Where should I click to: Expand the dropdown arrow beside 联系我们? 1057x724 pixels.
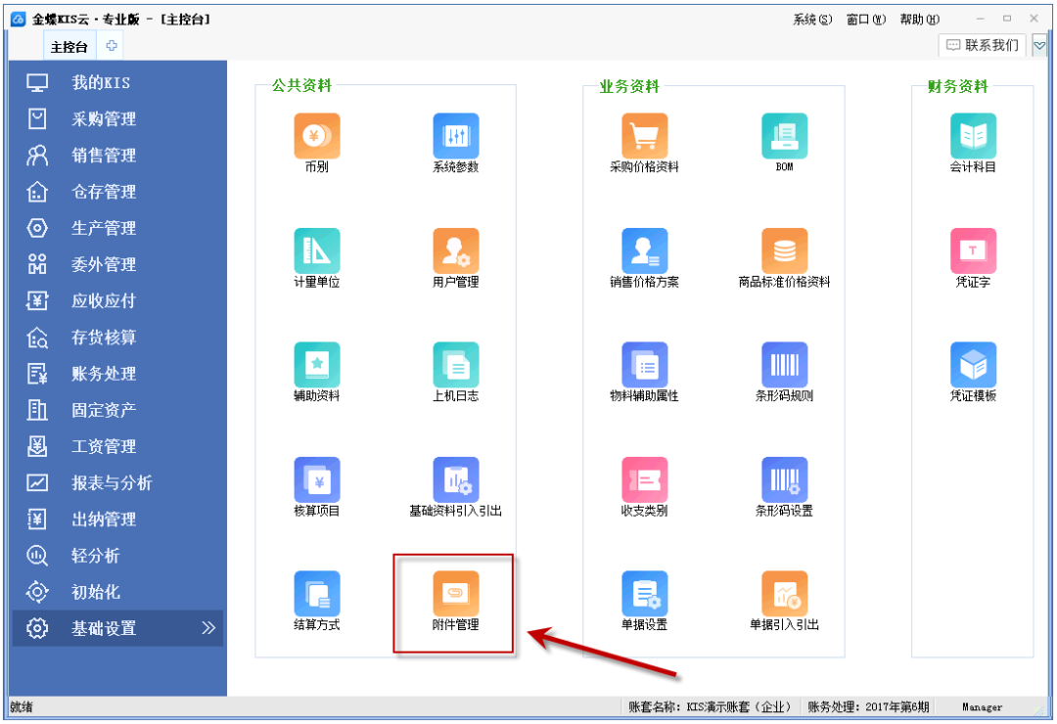(1039, 45)
